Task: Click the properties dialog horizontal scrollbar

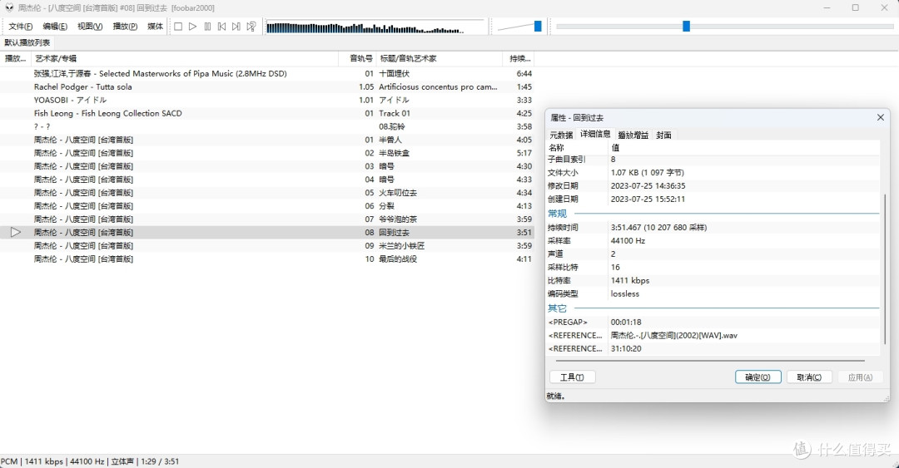Action: (x=710, y=361)
